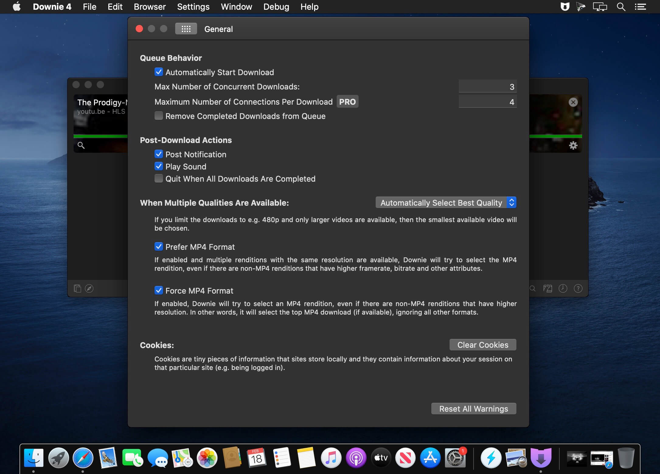Click the App Store dock icon
The width and height of the screenshot is (660, 474).
430,458
